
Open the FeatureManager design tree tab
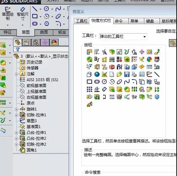point(18,42)
